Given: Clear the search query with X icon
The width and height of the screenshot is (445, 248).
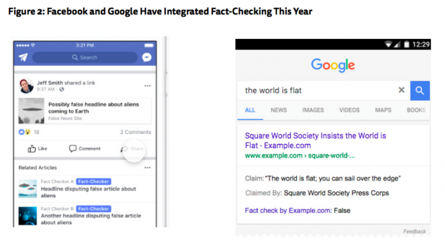Looking at the screenshot, I should 401,90.
